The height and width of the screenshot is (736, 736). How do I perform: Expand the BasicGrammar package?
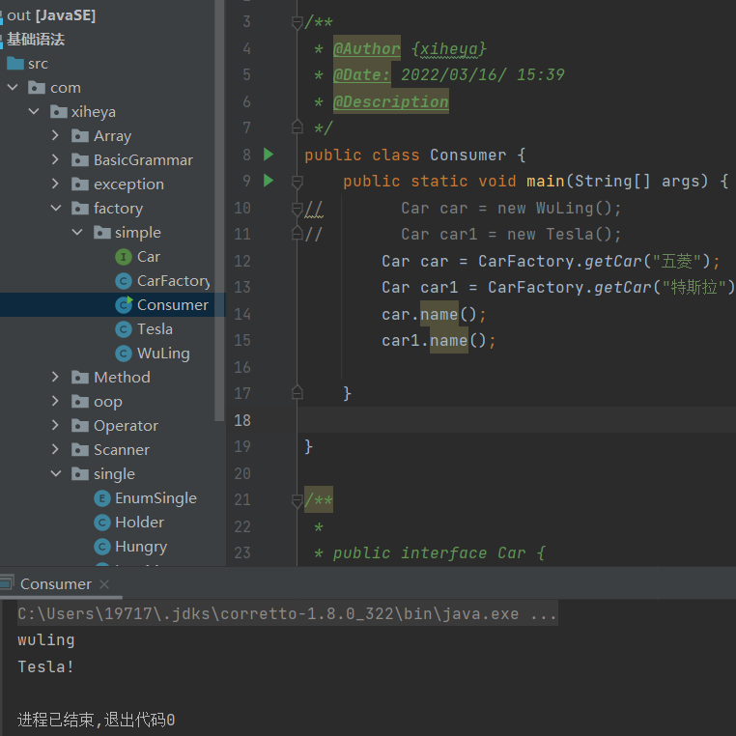point(55,159)
